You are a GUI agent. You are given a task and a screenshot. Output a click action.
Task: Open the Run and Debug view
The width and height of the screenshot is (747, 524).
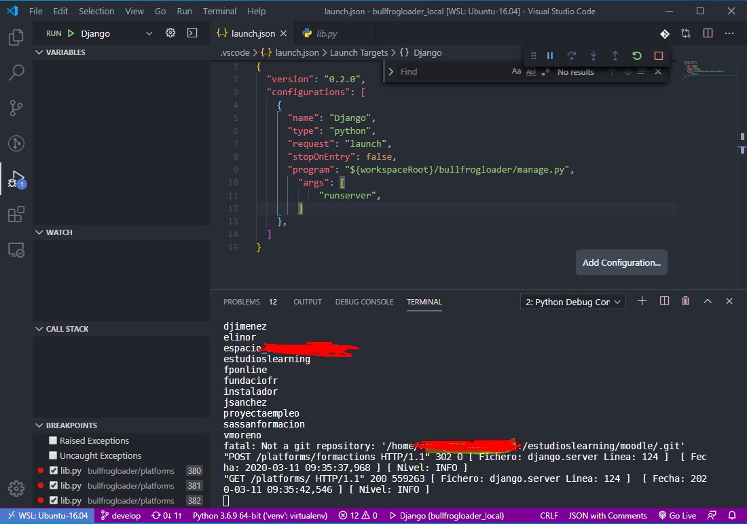pyautogui.click(x=16, y=179)
